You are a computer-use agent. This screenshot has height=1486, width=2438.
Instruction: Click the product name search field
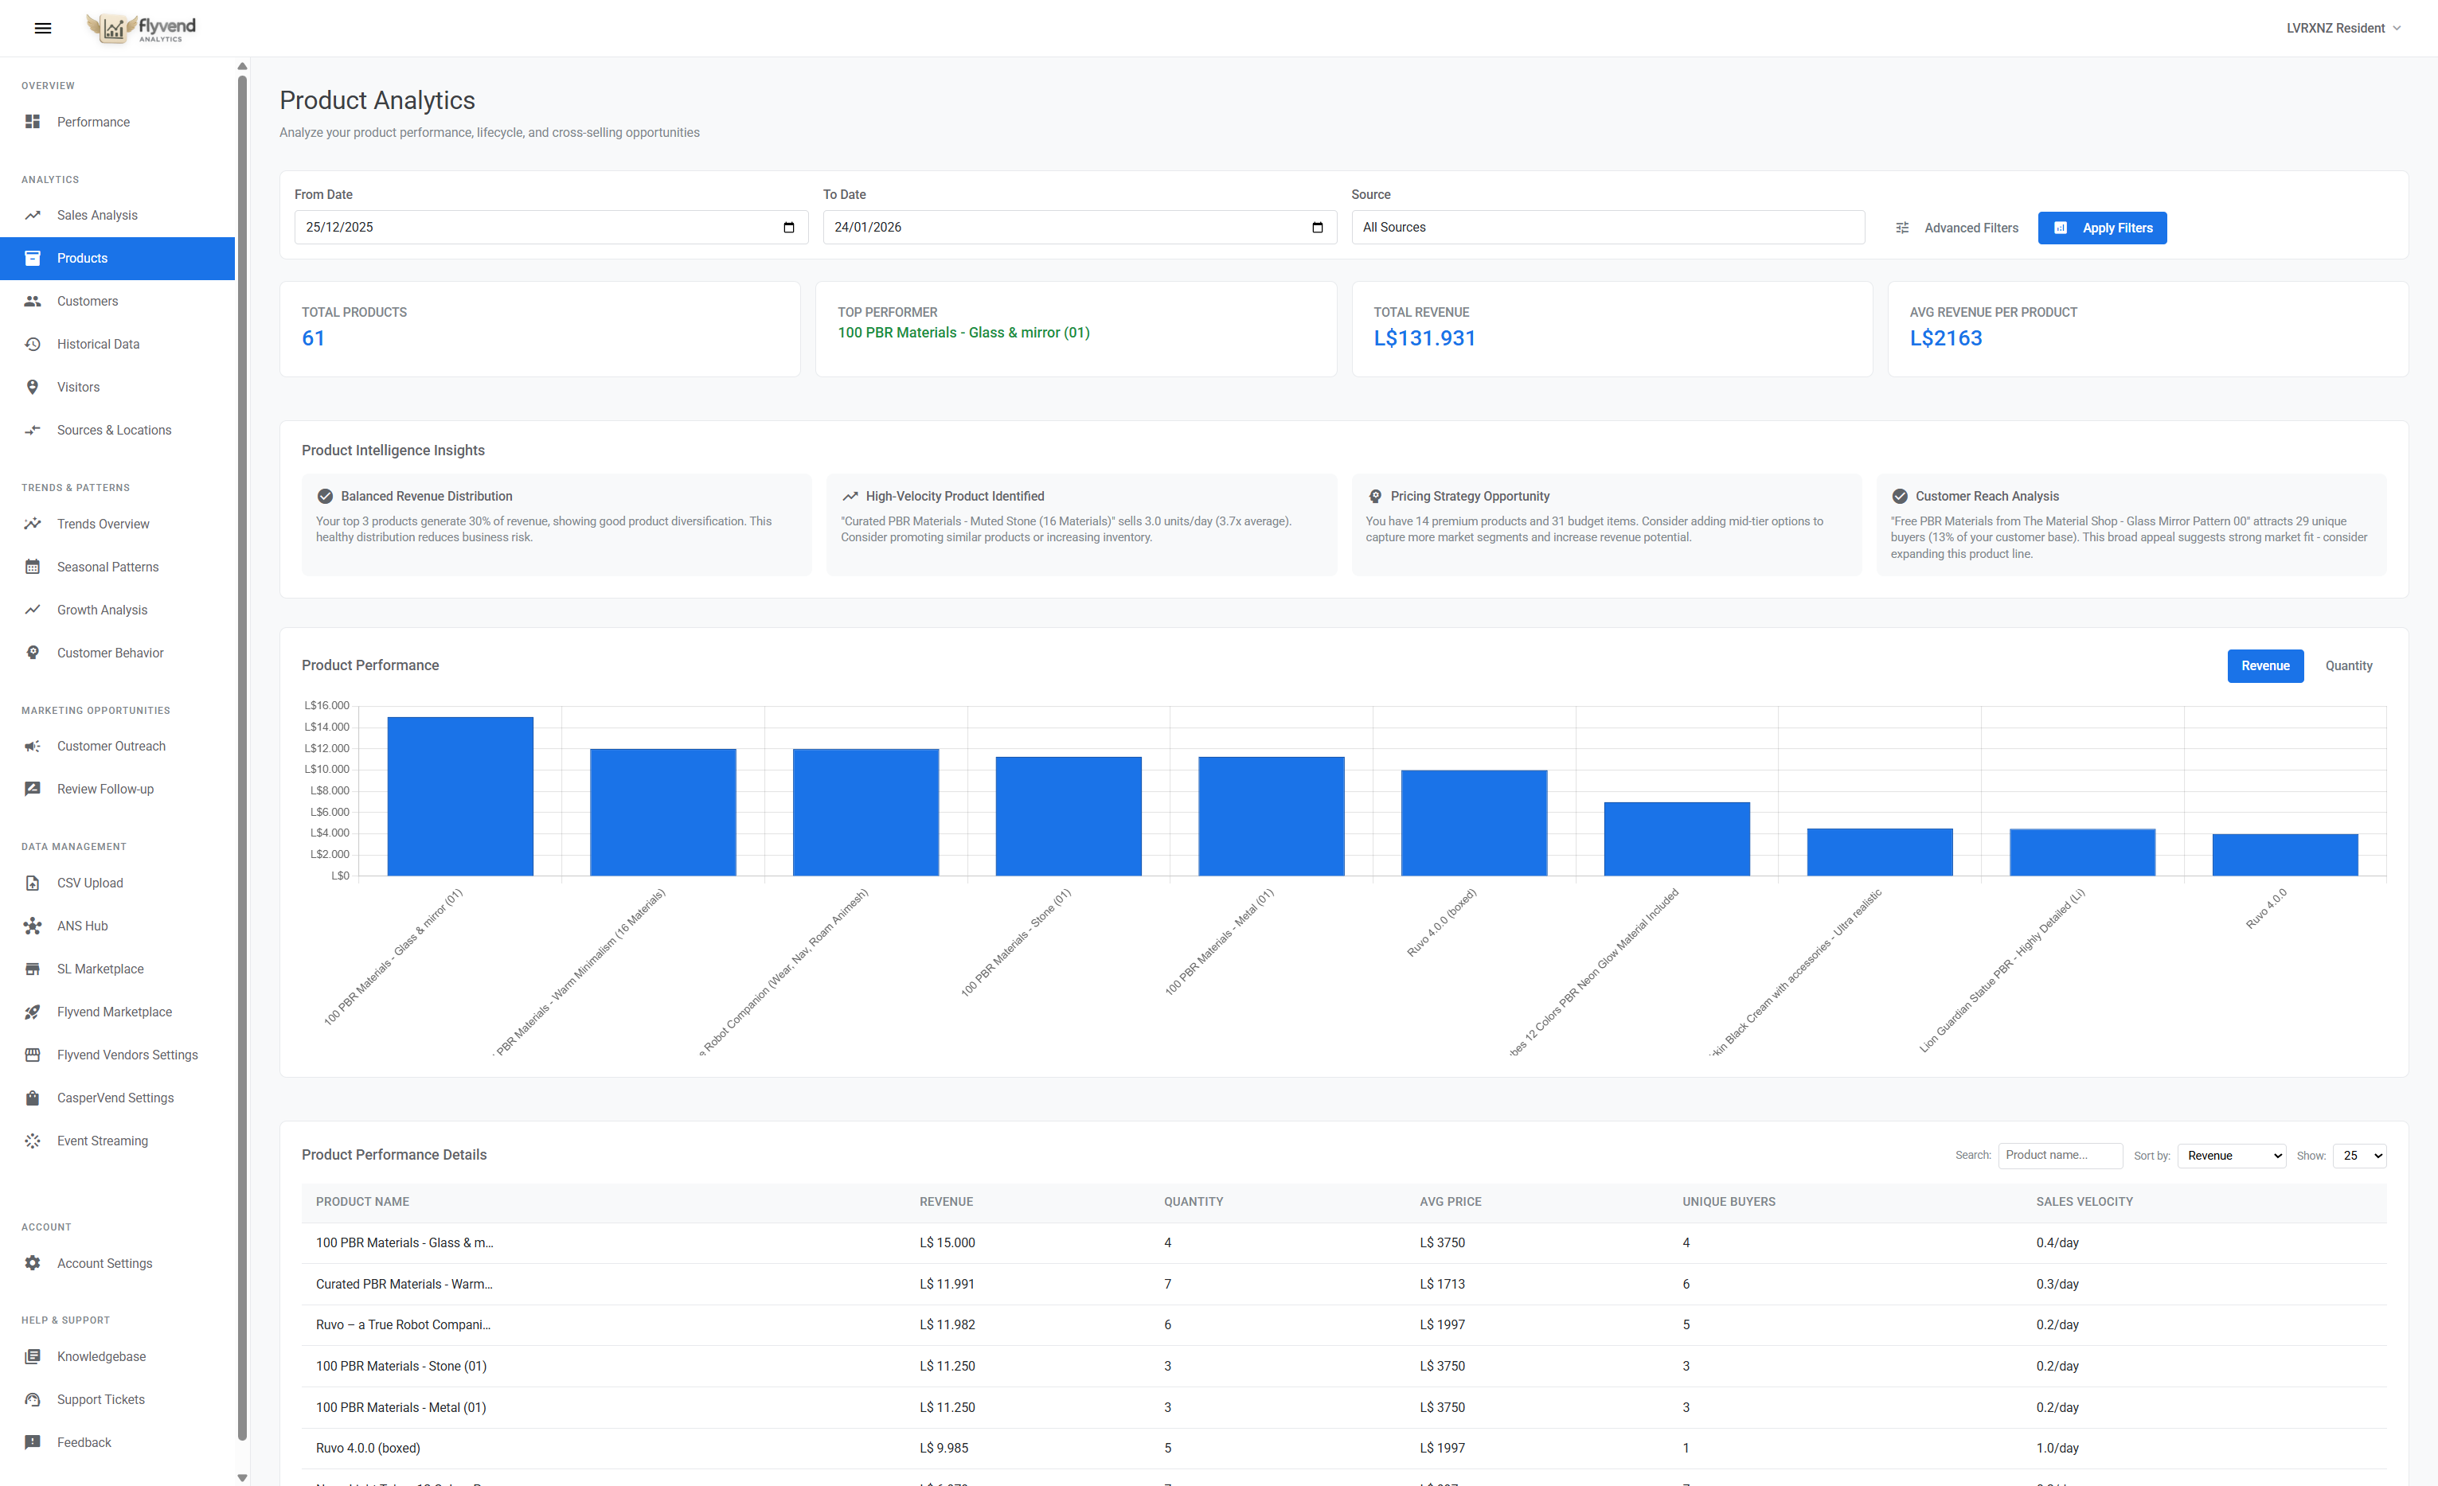point(2060,1155)
